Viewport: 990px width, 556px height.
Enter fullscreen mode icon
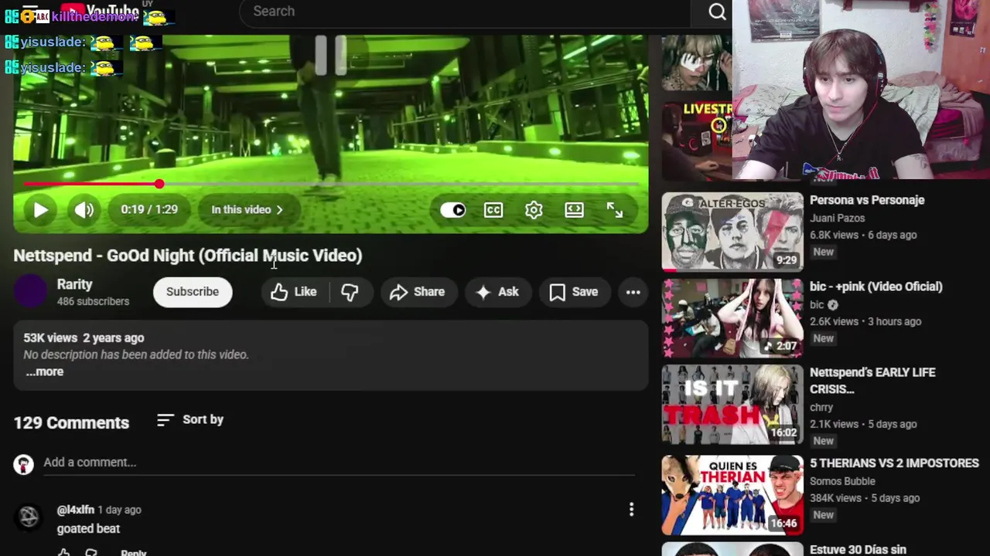coord(614,209)
